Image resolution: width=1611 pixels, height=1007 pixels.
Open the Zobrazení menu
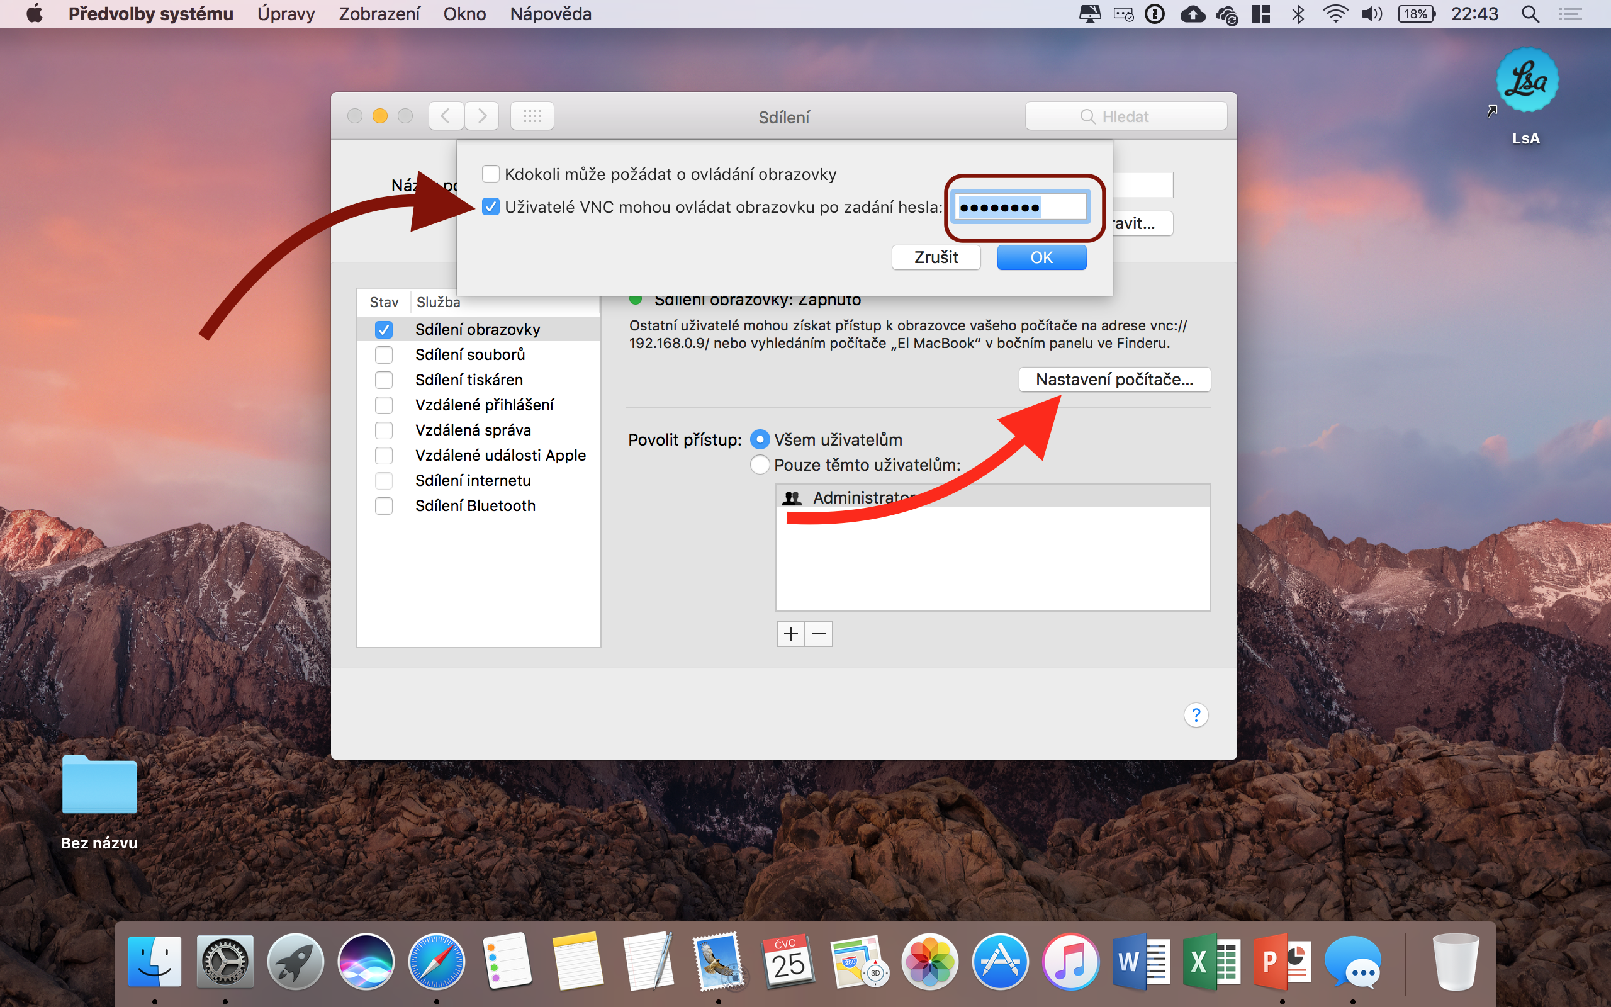click(379, 14)
